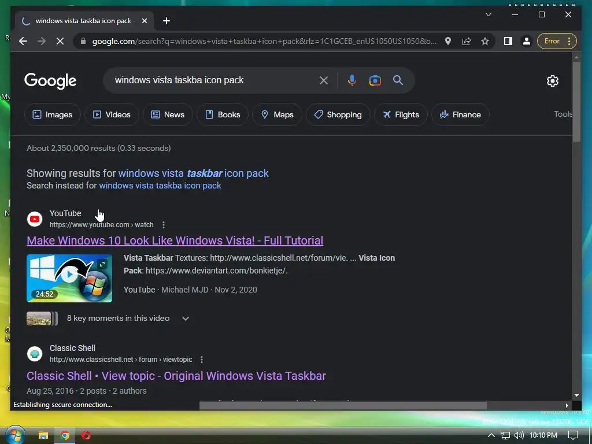Switch to the Books filter
The image size is (592, 444).
click(223, 115)
